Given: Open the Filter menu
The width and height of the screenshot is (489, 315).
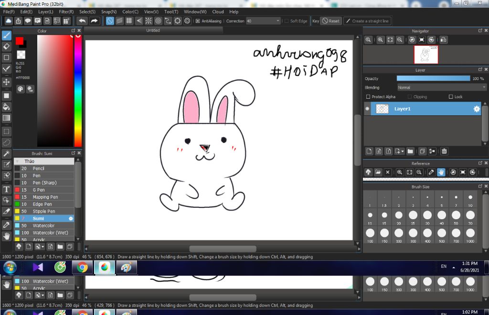Looking at the screenshot, I should (x=66, y=12).
